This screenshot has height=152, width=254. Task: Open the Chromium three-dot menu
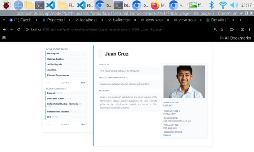pyautogui.click(x=250, y=29)
